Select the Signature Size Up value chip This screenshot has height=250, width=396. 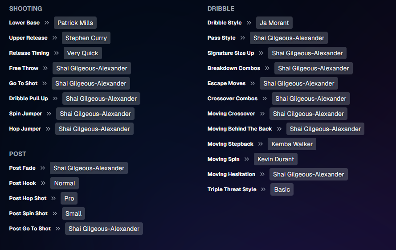point(307,53)
